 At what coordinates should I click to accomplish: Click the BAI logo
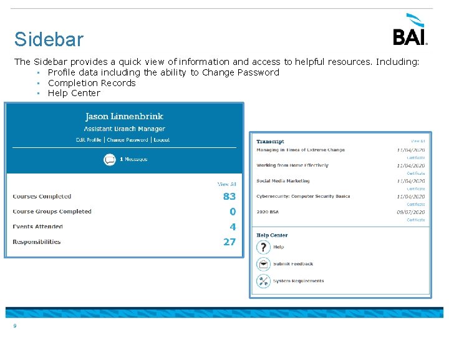click(x=410, y=29)
